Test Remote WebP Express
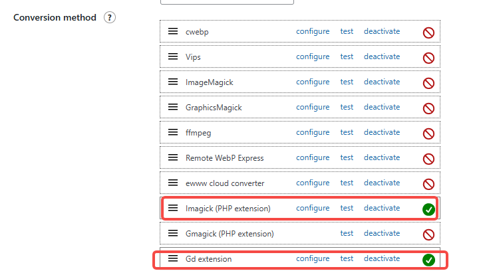483x279 pixels. click(x=347, y=157)
